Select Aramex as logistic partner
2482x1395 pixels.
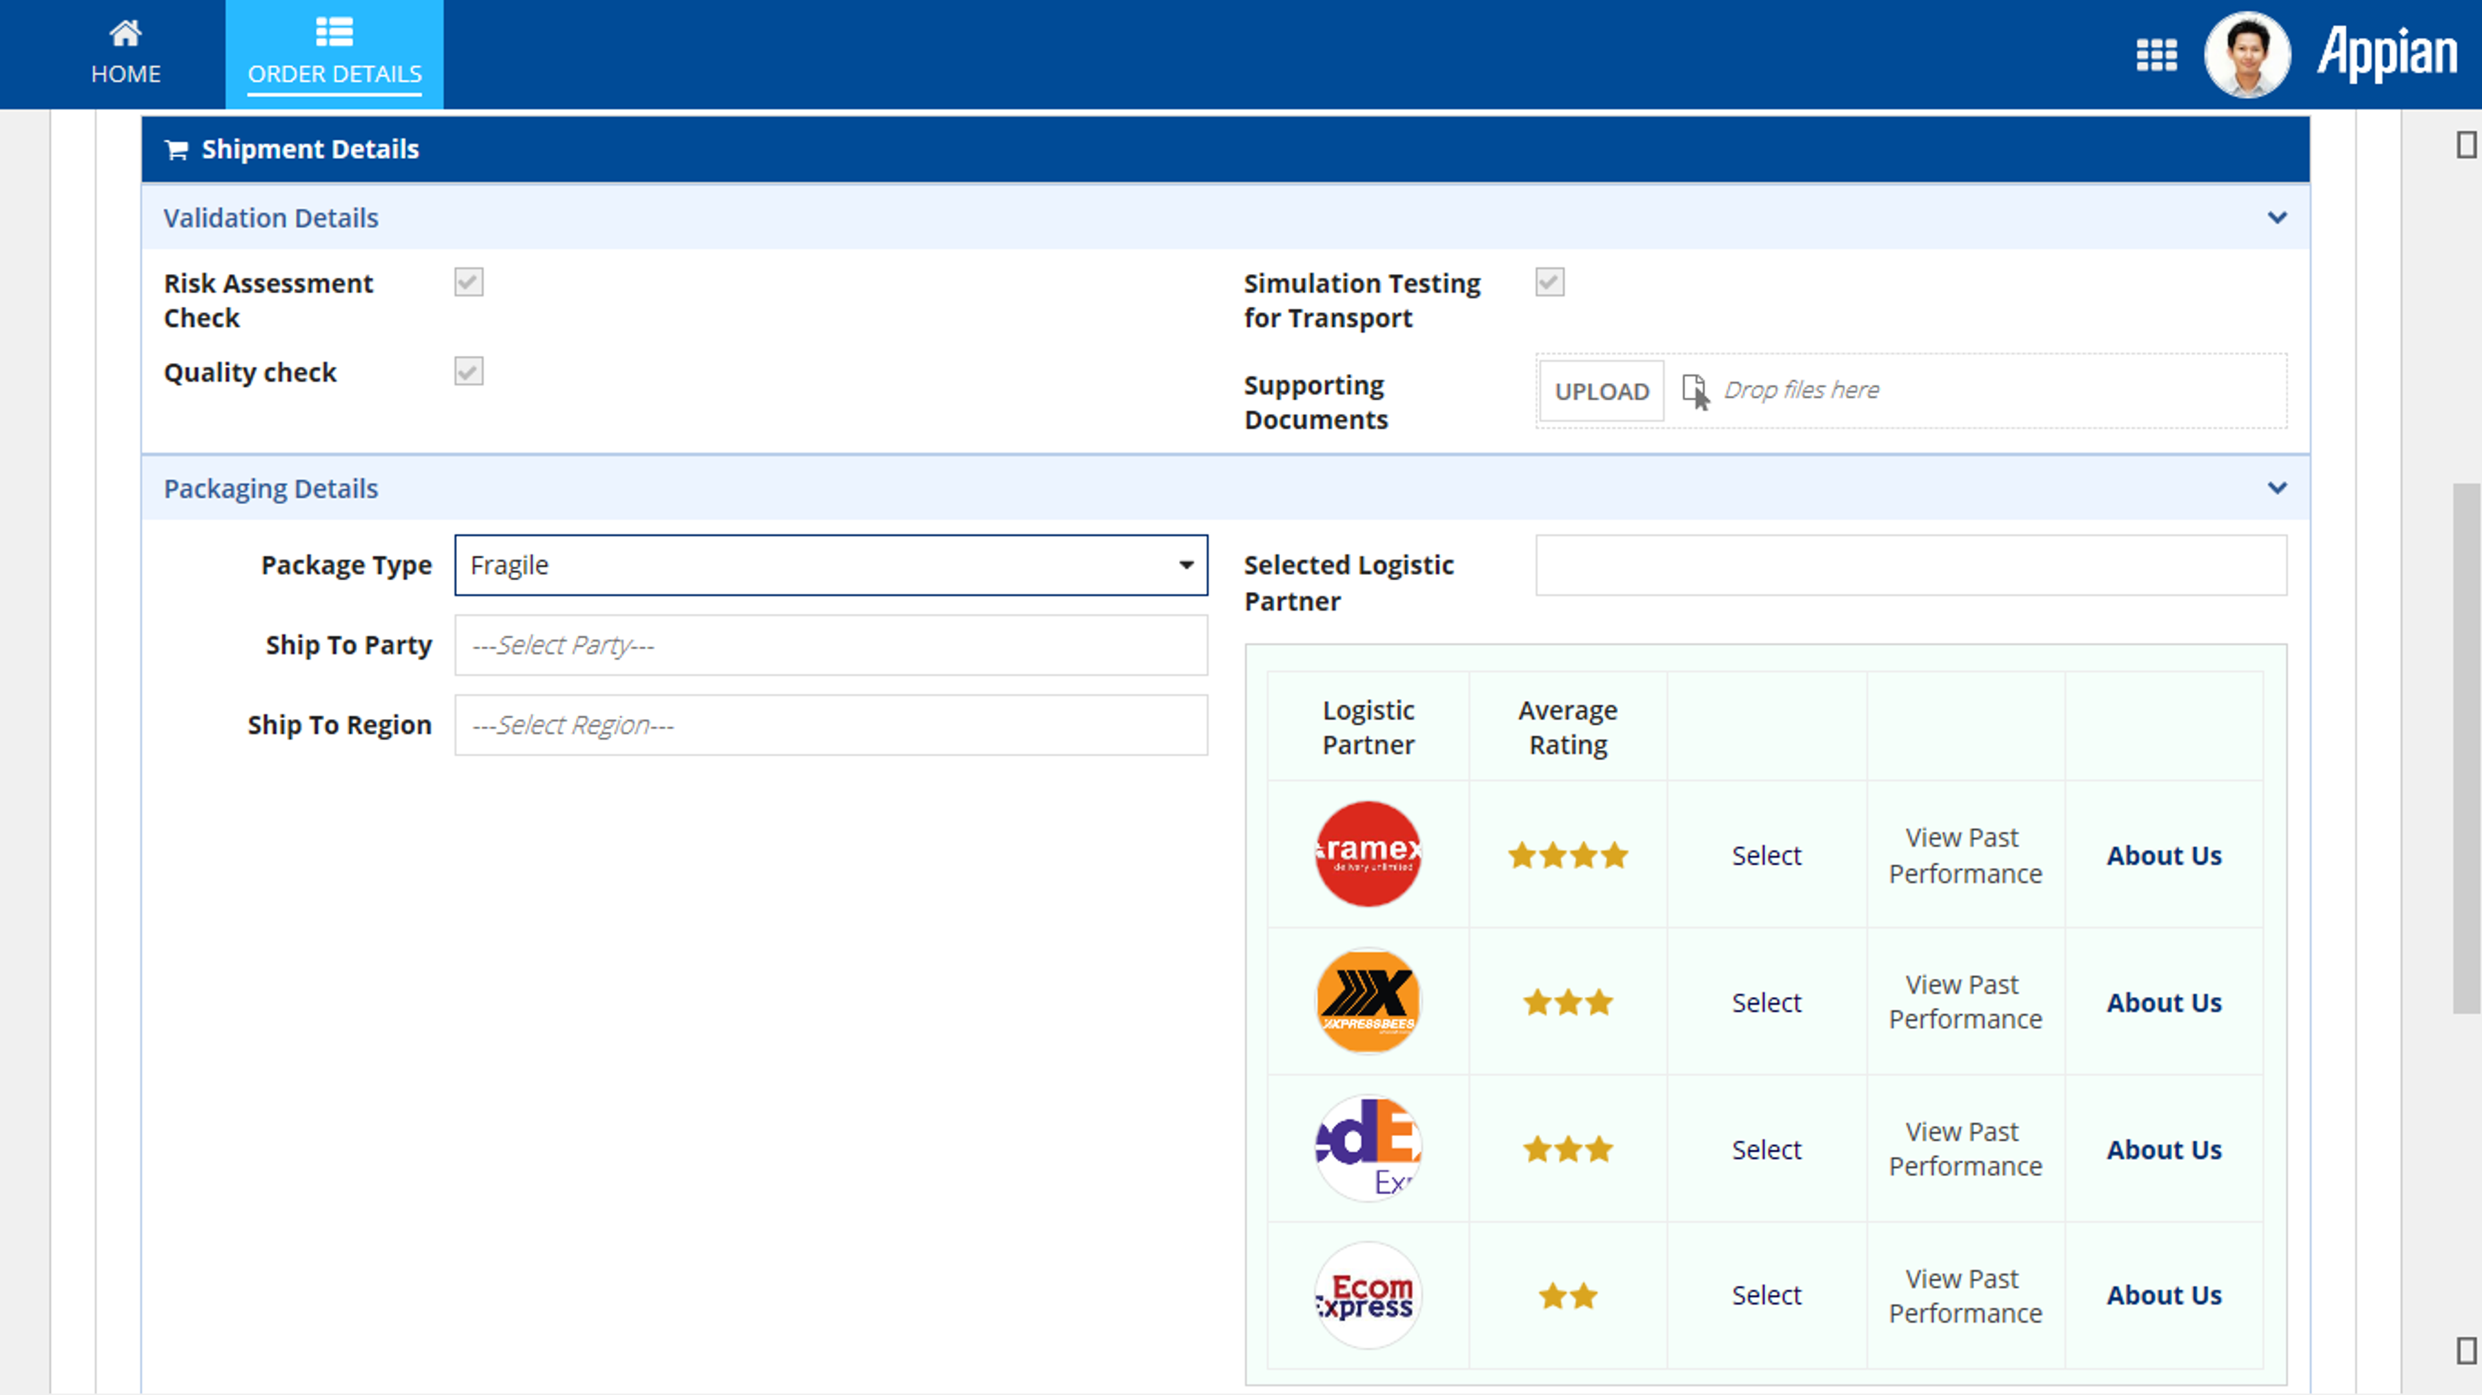[1766, 855]
